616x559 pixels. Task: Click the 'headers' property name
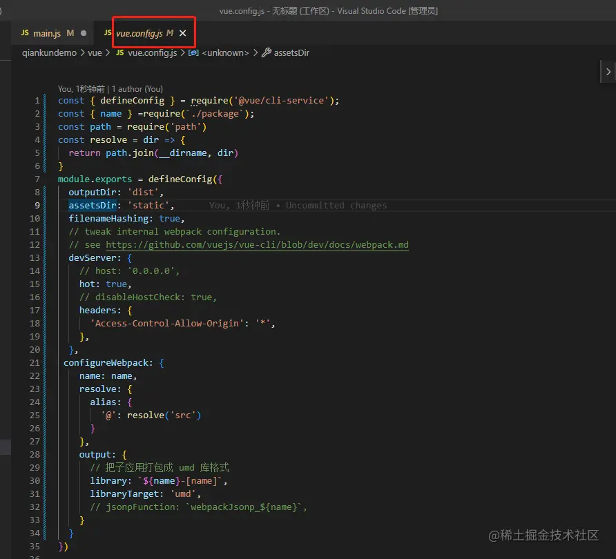coord(97,311)
